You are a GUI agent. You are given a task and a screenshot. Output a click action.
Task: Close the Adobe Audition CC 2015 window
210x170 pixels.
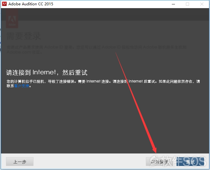202,4
